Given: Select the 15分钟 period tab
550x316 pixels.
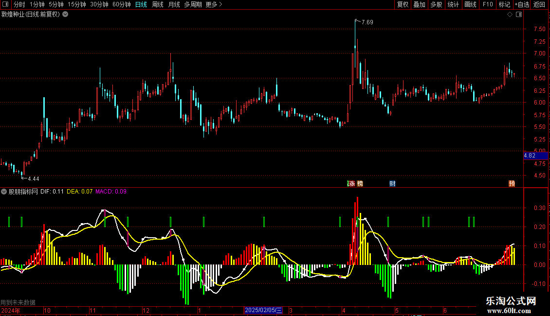Looking at the screenshot, I should click(x=76, y=4).
